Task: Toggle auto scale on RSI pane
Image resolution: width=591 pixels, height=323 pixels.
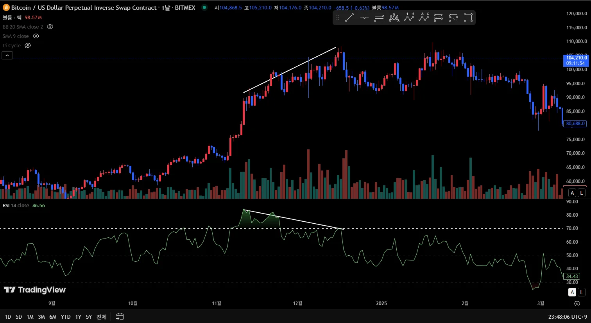Action: [572, 292]
